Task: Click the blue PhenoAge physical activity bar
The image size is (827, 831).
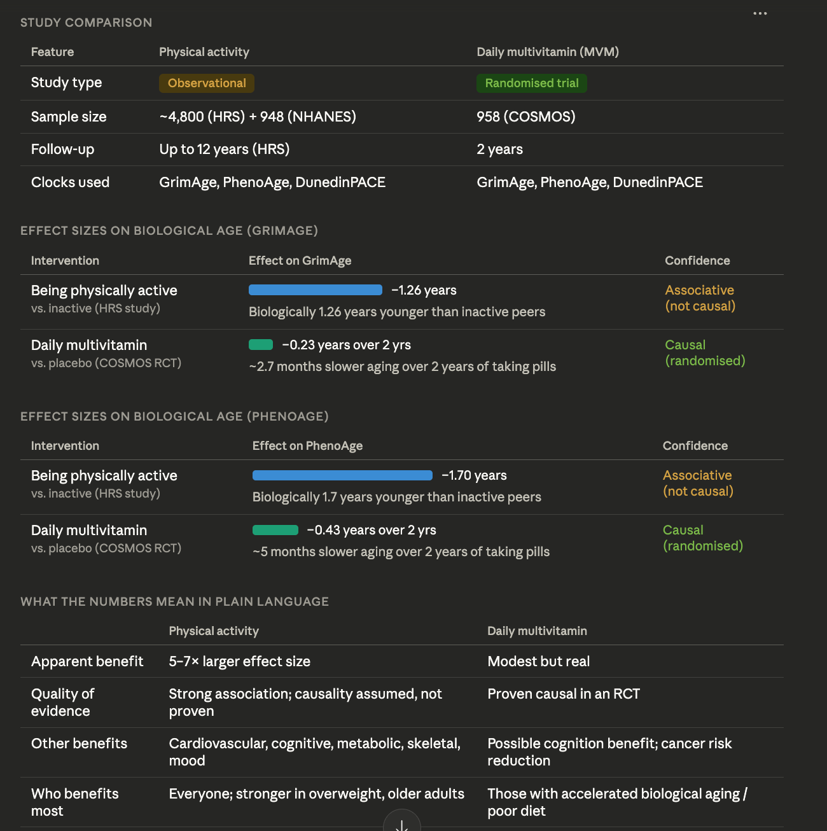Action: [x=342, y=475]
